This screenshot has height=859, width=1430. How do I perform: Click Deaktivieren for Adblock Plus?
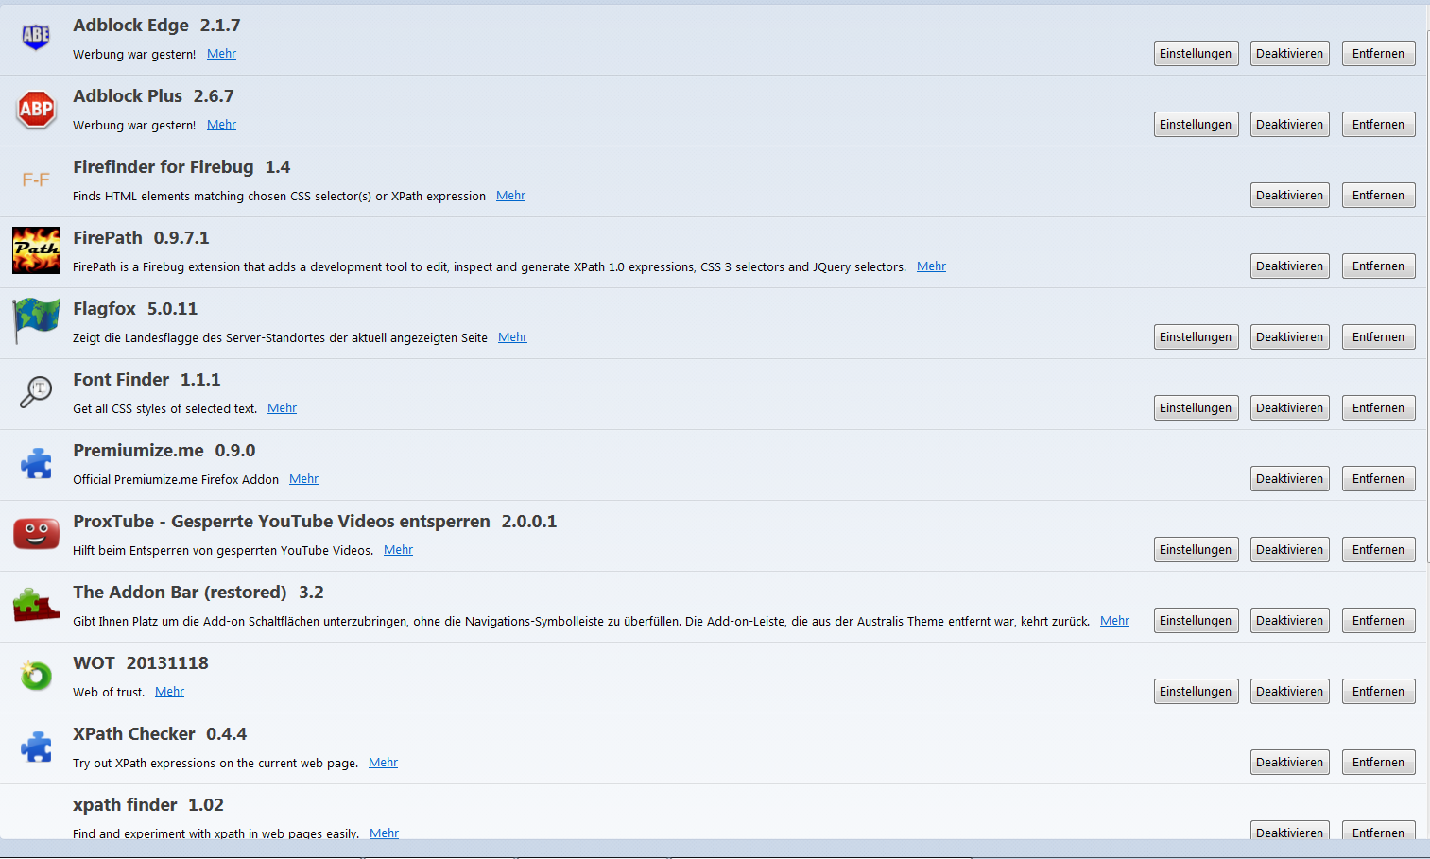point(1289,125)
